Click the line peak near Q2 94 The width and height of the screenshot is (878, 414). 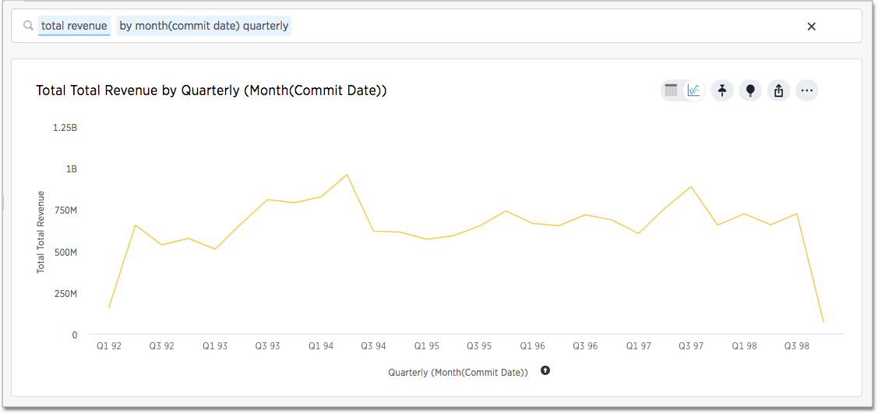pyautogui.click(x=347, y=175)
